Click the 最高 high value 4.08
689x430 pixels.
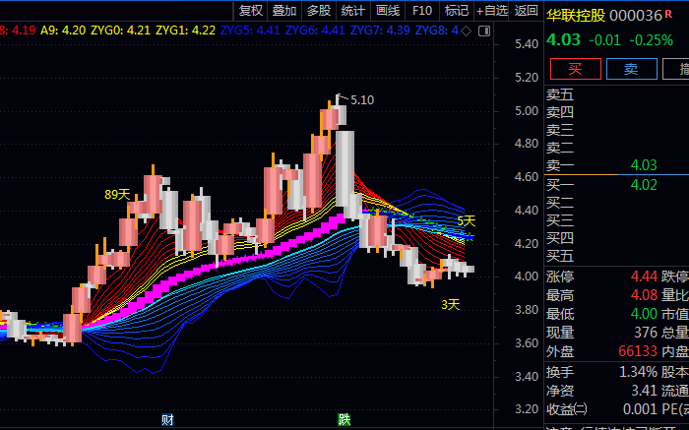pos(644,295)
